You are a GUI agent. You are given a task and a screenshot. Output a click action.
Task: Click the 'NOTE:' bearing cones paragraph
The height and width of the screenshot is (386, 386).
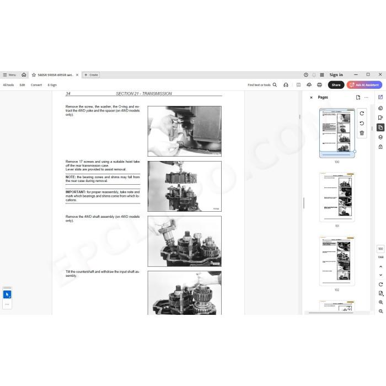click(103, 179)
